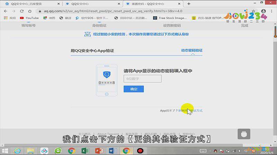The width and height of the screenshot is (277, 155).
Task: Click the red screen recorder taskbar icon
Action: pos(140,151)
